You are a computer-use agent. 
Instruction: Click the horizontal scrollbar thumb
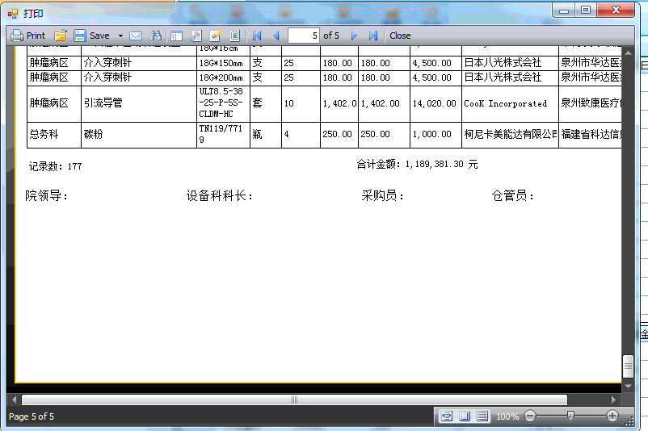click(x=294, y=400)
